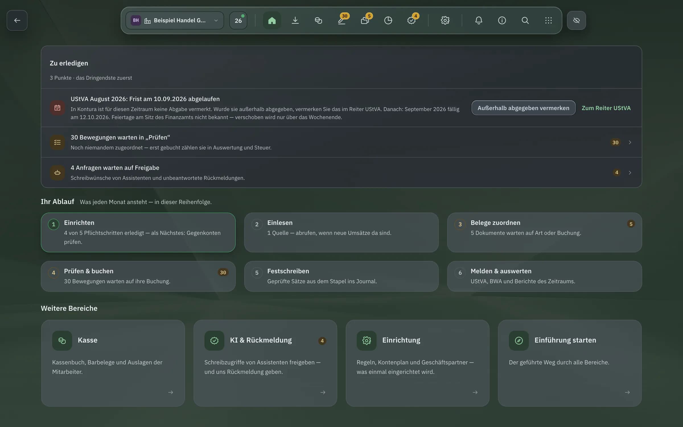683x427 pixels.
Task: Click the Einrichtung card gear icon
Action: coord(367,340)
